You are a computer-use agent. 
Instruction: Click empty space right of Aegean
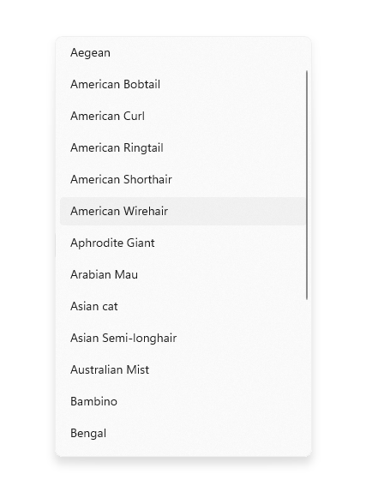pos(207,52)
